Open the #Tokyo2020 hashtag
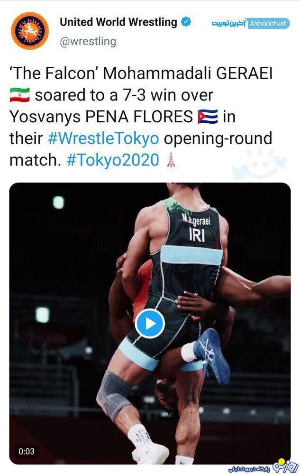 [x=113, y=160]
